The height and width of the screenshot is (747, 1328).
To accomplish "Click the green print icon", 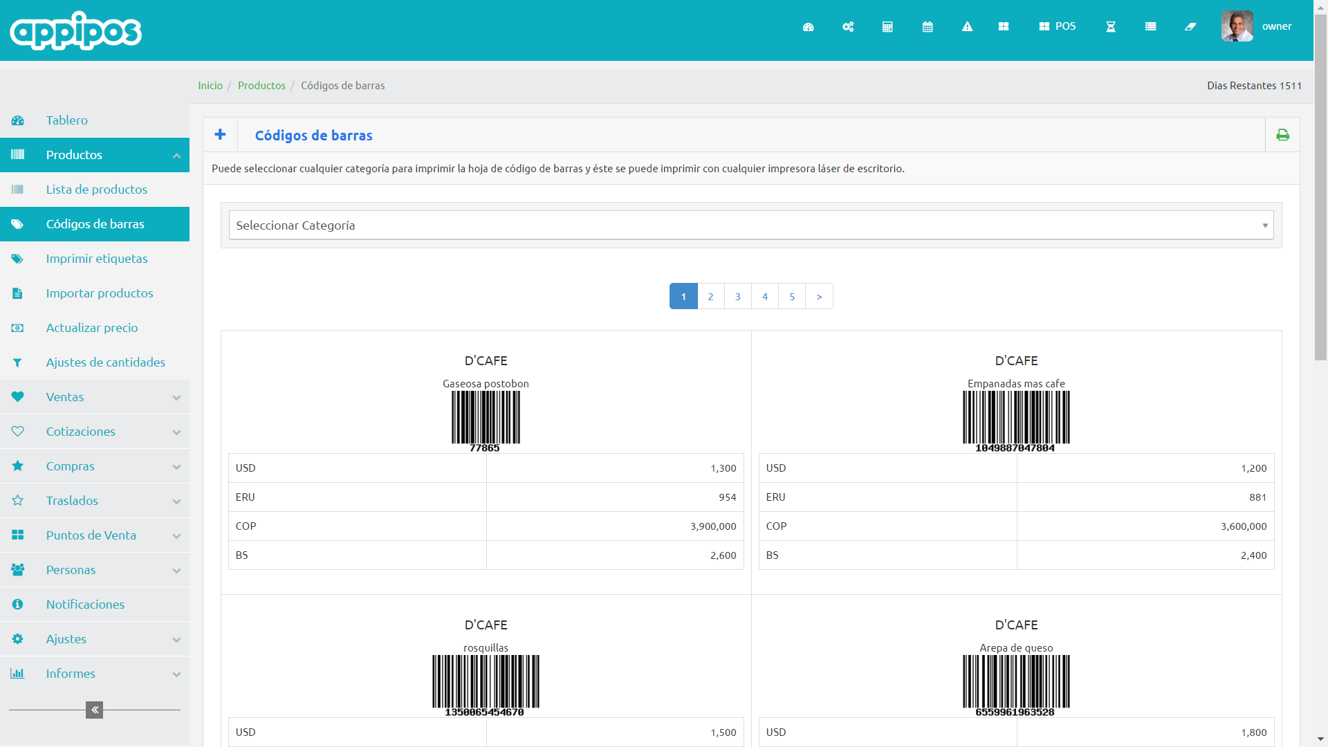I will point(1282,135).
